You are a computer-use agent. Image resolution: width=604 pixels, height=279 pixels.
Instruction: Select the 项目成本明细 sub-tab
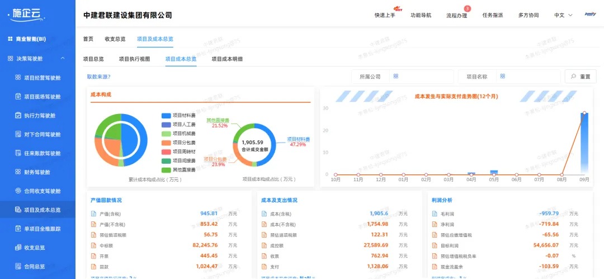tap(226, 59)
